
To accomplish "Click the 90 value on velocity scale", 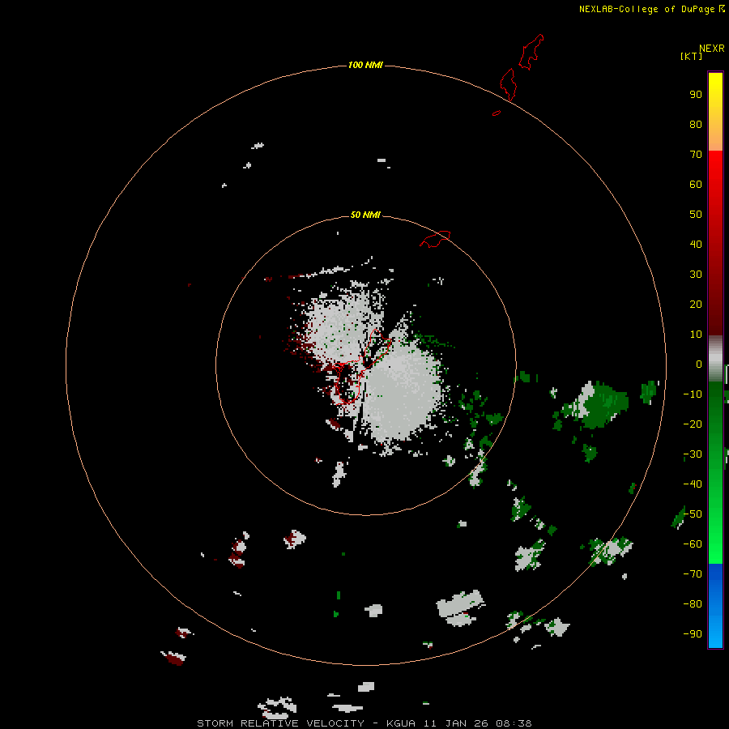I will pos(696,95).
